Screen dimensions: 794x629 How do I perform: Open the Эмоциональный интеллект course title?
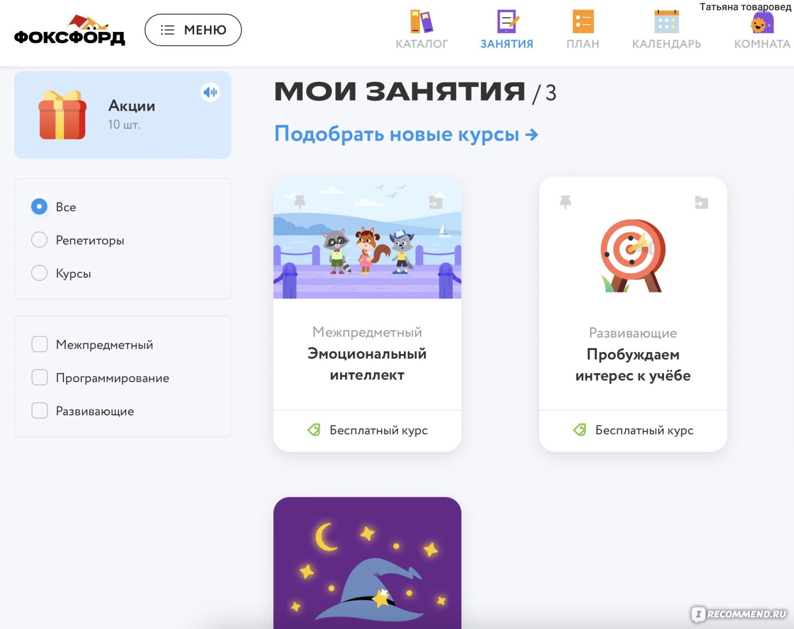(367, 364)
